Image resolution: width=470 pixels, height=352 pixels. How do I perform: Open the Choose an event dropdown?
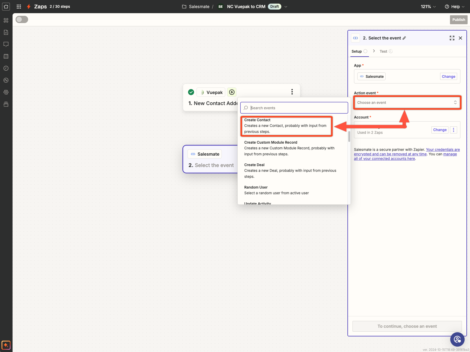(x=407, y=103)
